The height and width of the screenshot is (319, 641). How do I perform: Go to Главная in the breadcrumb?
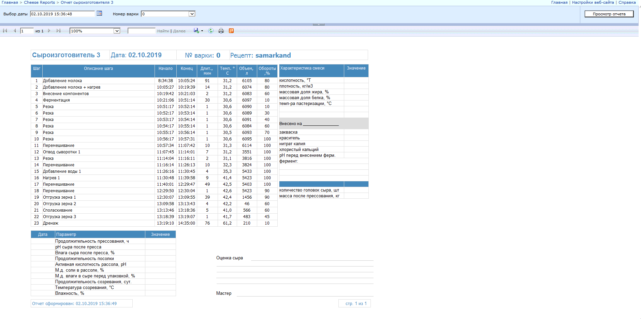tap(10, 2)
